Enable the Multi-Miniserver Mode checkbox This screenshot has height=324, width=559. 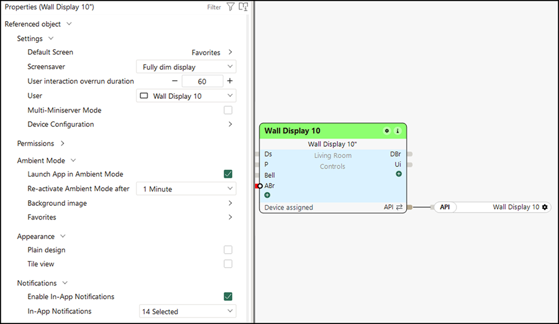(x=228, y=110)
